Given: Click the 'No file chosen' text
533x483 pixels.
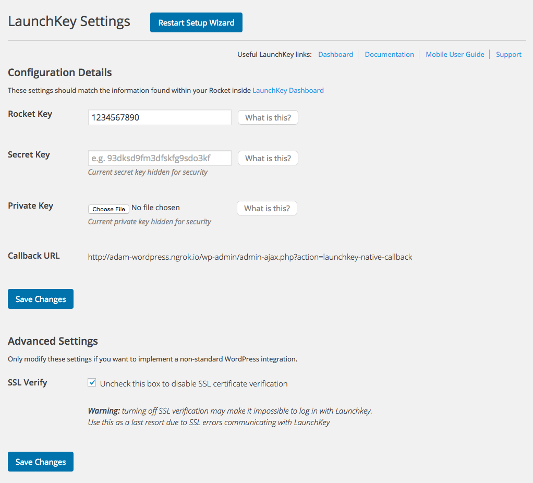Looking at the screenshot, I should point(156,208).
